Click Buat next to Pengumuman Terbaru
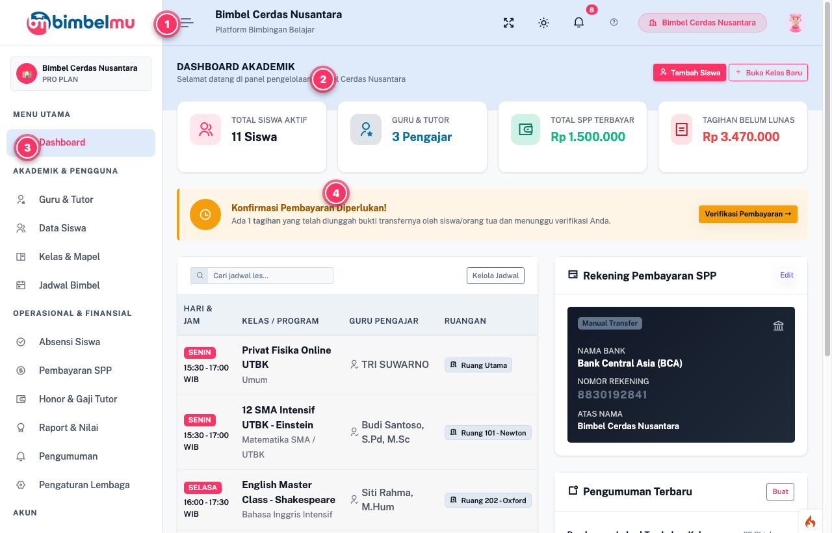The image size is (832, 533). 780,491
